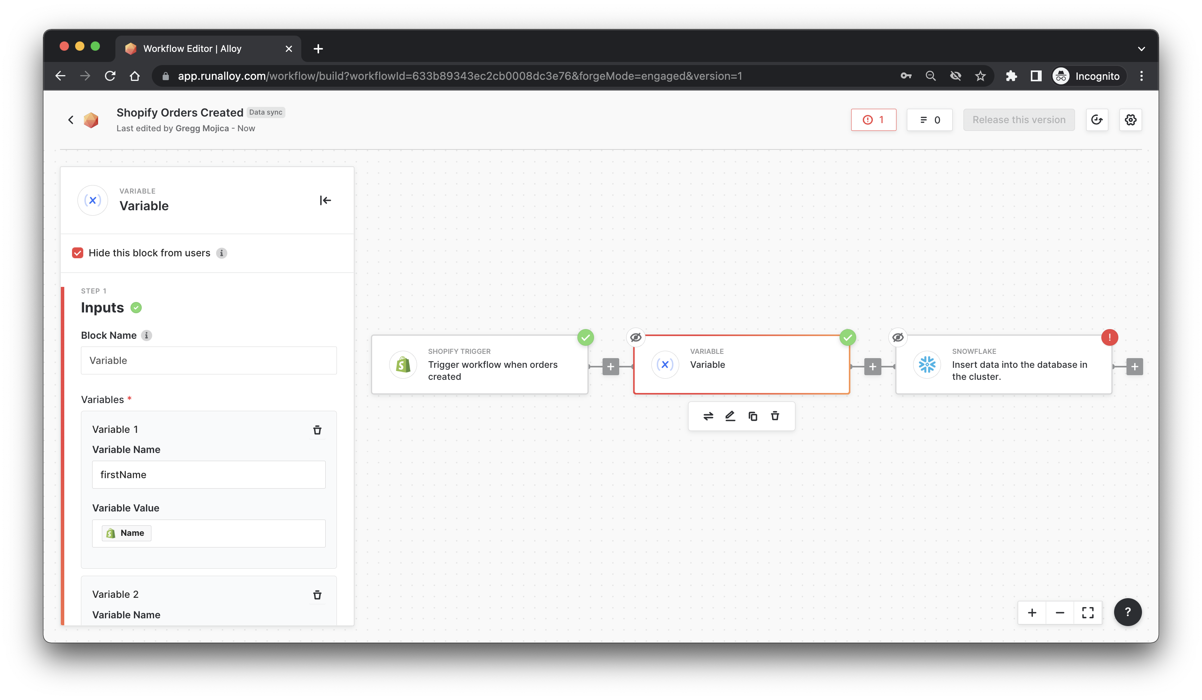Toggle hidden eye on Snowflake block
The height and width of the screenshot is (700, 1202).
coord(898,337)
